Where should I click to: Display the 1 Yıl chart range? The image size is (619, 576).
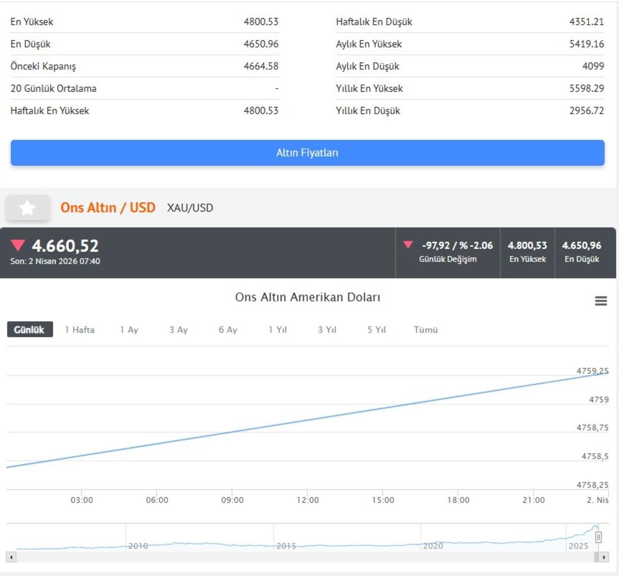click(x=277, y=330)
